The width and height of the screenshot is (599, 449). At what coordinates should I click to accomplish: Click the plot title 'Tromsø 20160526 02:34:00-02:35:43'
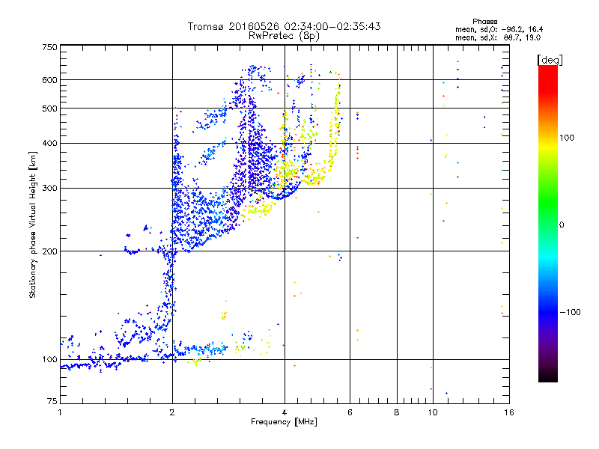284,26
